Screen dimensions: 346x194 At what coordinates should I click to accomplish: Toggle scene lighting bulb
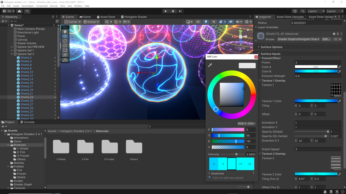[206, 22]
